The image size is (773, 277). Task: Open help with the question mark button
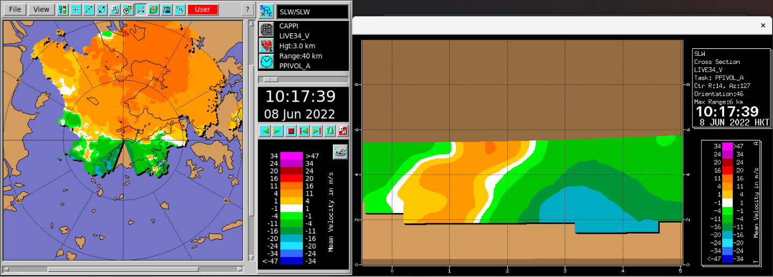[247, 10]
